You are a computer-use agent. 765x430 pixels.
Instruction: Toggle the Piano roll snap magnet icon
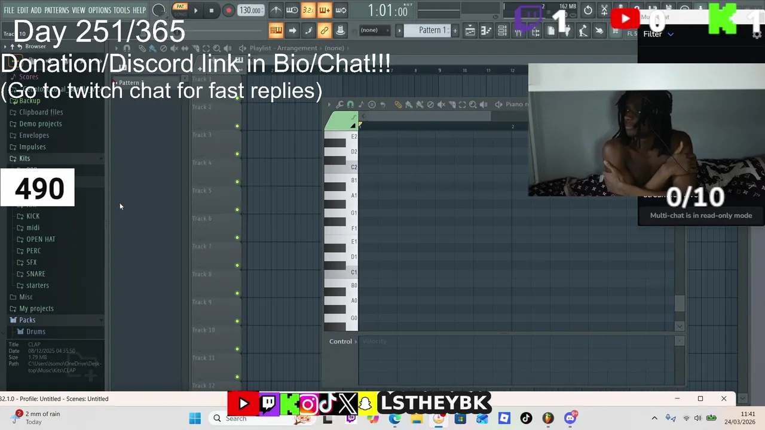350,105
